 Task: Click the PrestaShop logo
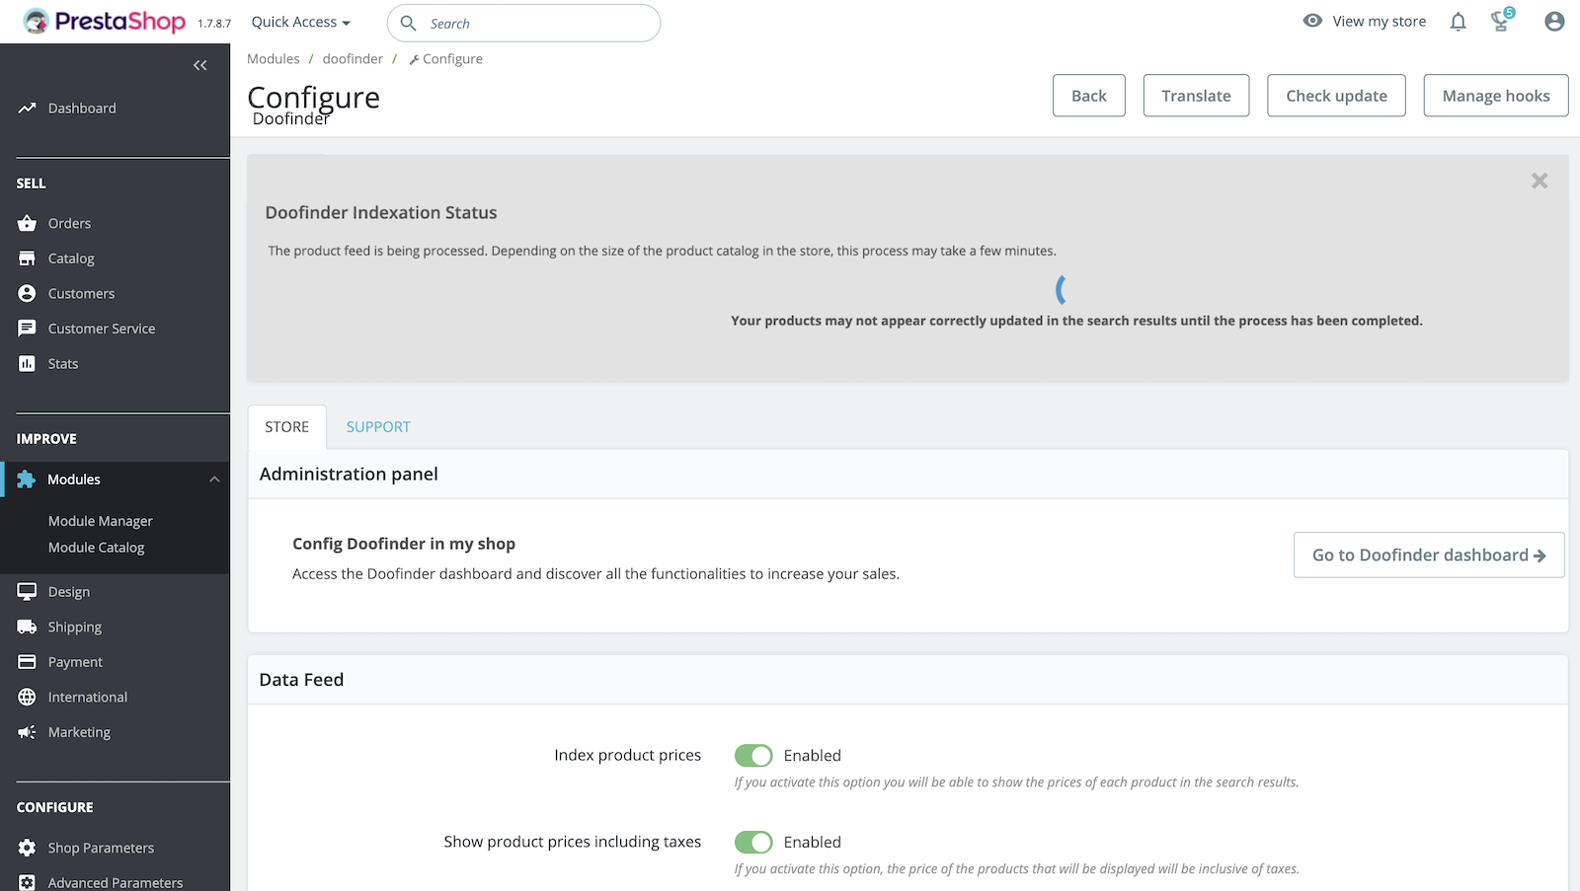pos(105,22)
